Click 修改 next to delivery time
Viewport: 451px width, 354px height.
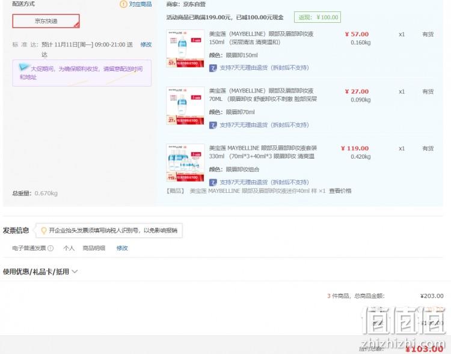coord(146,44)
